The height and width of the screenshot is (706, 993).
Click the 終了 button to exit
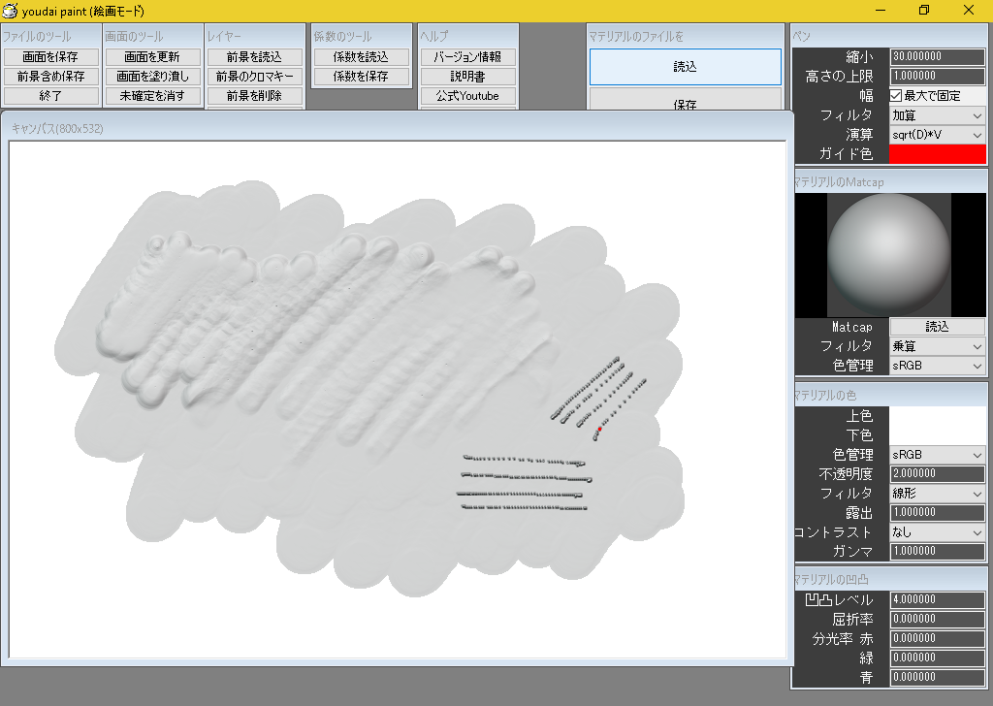(x=50, y=96)
